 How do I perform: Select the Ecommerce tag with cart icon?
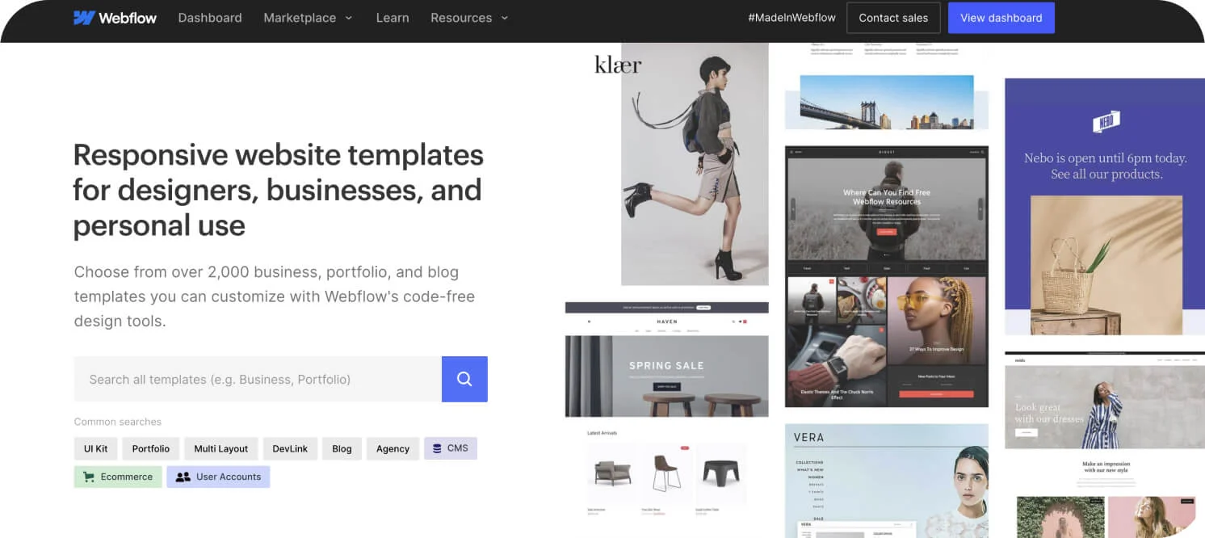[x=118, y=477]
